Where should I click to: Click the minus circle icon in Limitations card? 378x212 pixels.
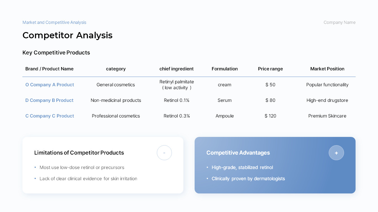click(164, 153)
